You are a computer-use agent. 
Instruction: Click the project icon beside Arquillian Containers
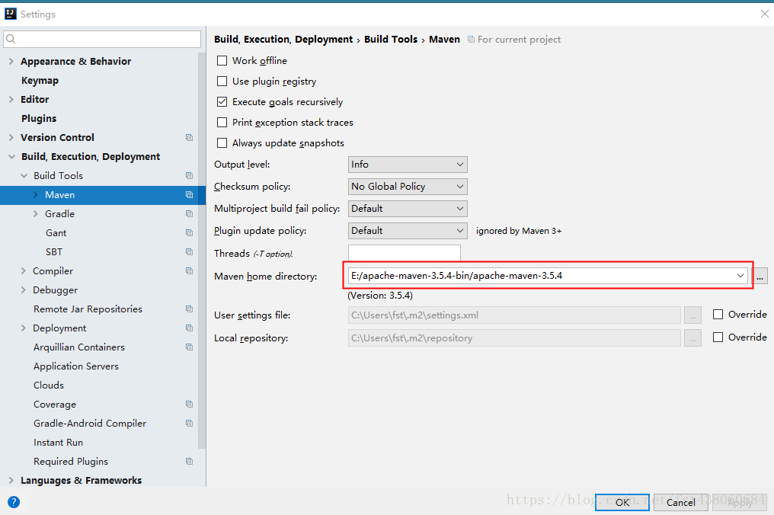point(189,347)
